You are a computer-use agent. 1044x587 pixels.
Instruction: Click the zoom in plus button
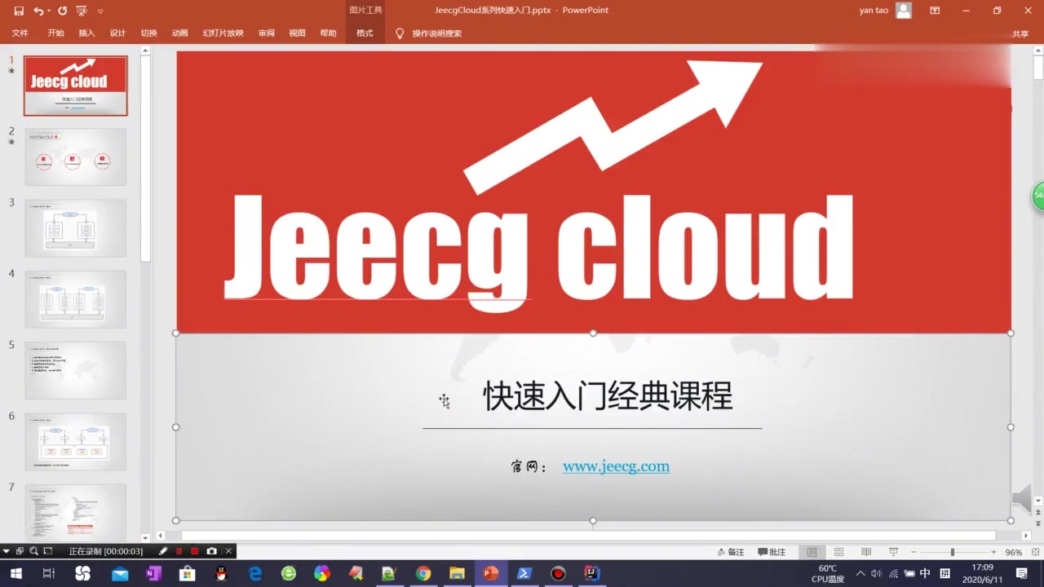click(x=993, y=552)
